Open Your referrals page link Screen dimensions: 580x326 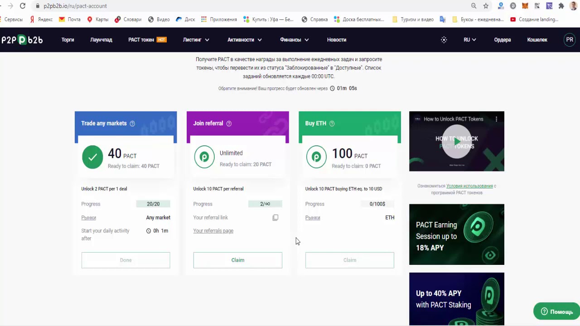(213, 231)
